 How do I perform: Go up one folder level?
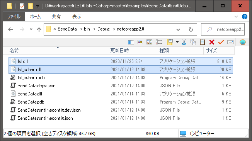click(x=39, y=29)
